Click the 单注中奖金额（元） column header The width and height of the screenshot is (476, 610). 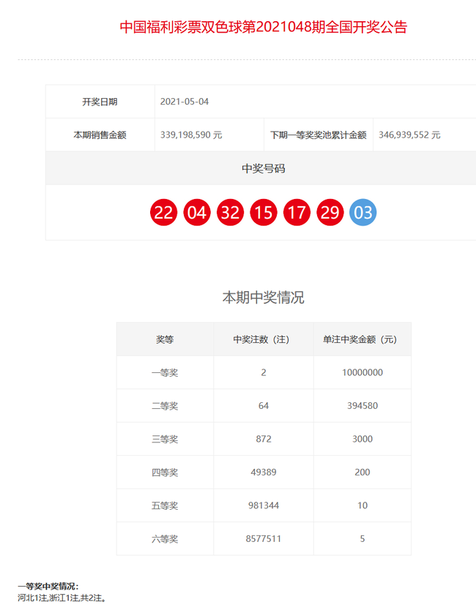[362, 339]
